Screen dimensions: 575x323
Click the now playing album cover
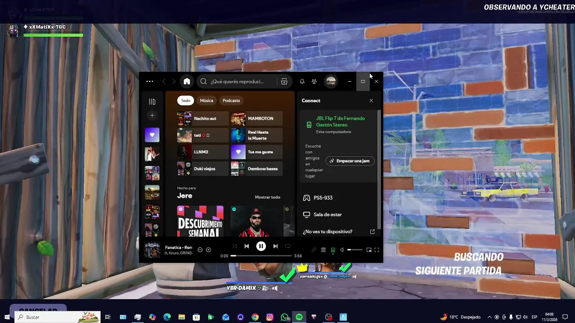[152, 250]
